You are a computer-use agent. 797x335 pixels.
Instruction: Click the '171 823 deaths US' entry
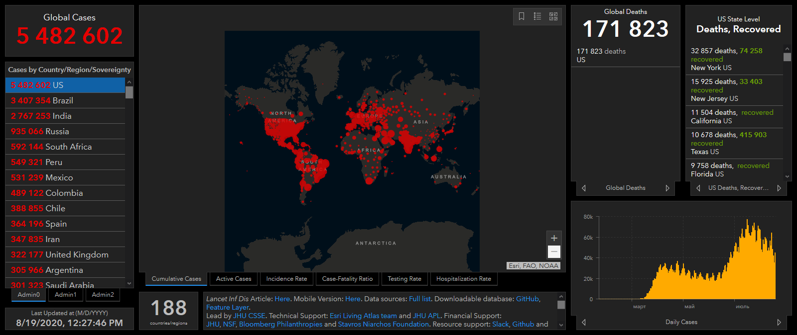(626, 55)
